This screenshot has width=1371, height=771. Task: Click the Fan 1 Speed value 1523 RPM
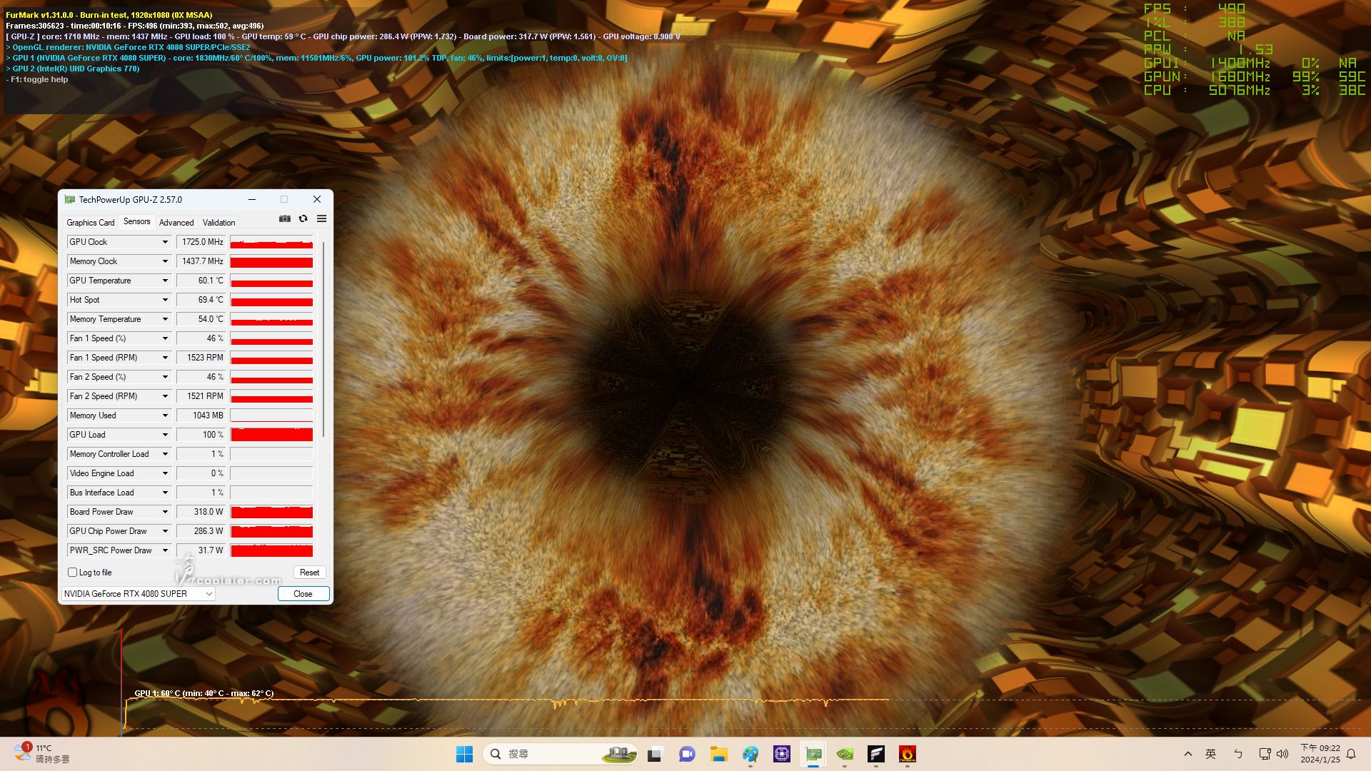[x=201, y=358]
